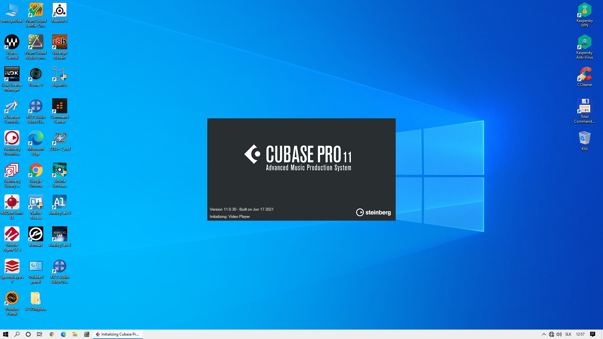Open File Explorer from taskbar
This screenshot has height=339, width=603.
point(75,334)
